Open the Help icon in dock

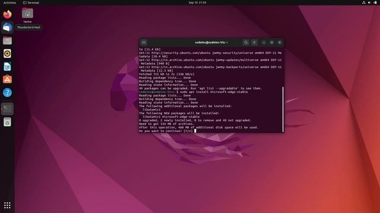click(7, 92)
